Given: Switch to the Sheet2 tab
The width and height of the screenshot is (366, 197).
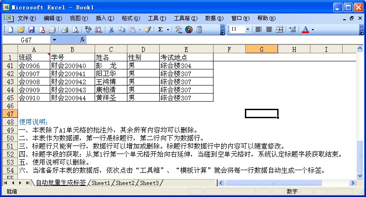Looking at the screenshot, I should (x=125, y=183).
